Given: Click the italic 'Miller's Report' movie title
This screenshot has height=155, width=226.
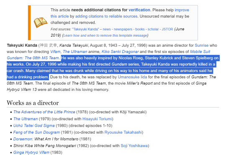Looking at the screenshot, I should coord(139,83).
